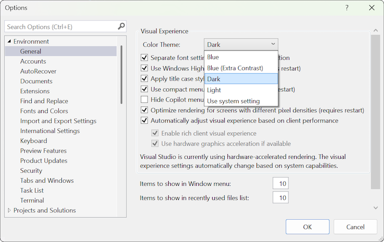The height and width of the screenshot is (242, 384).
Task: Select Fonts and Colors in the tree
Action: click(44, 111)
